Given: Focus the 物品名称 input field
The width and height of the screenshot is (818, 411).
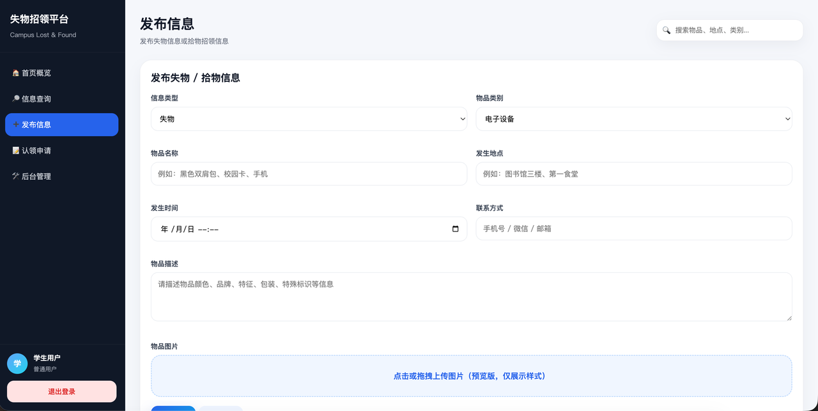Looking at the screenshot, I should pos(309,174).
